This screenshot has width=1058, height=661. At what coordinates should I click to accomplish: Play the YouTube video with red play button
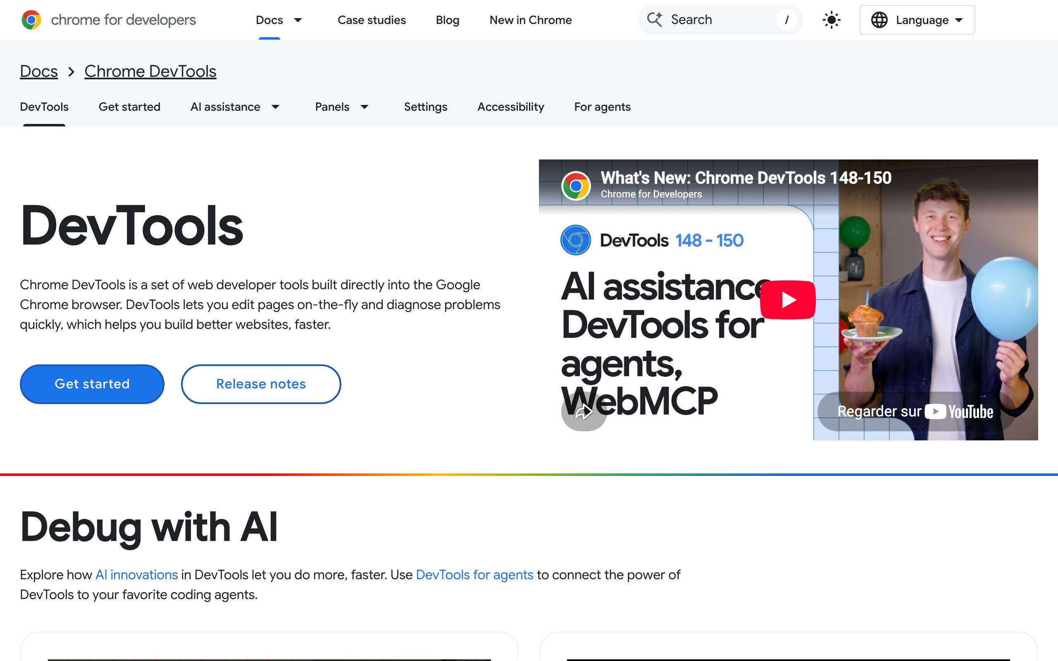point(788,300)
